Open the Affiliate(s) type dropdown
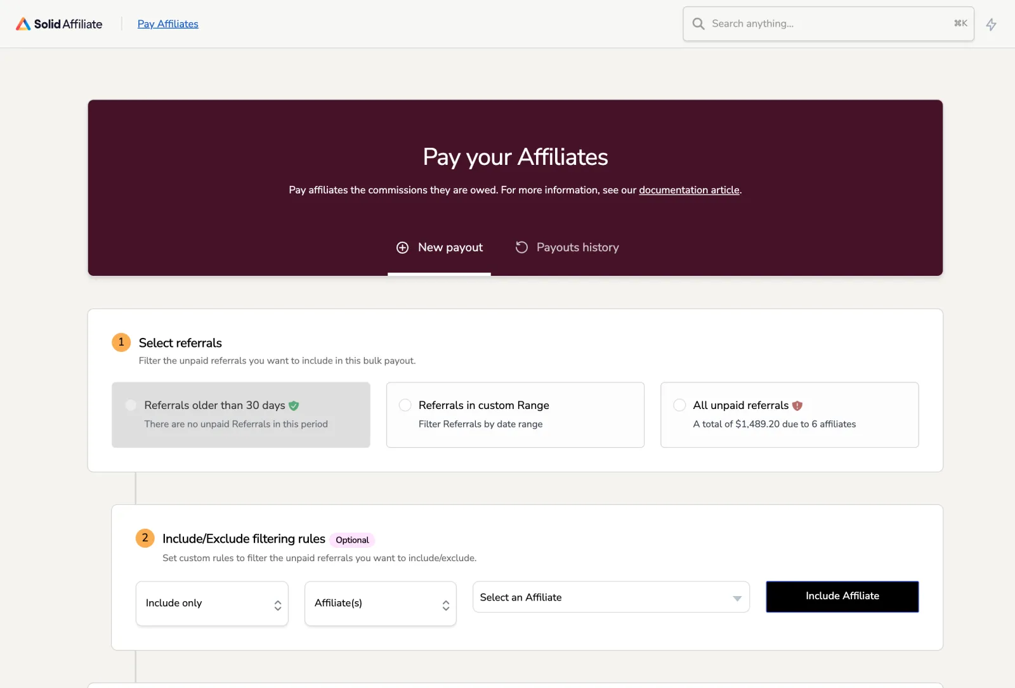Image resolution: width=1015 pixels, height=688 pixels. point(381,604)
